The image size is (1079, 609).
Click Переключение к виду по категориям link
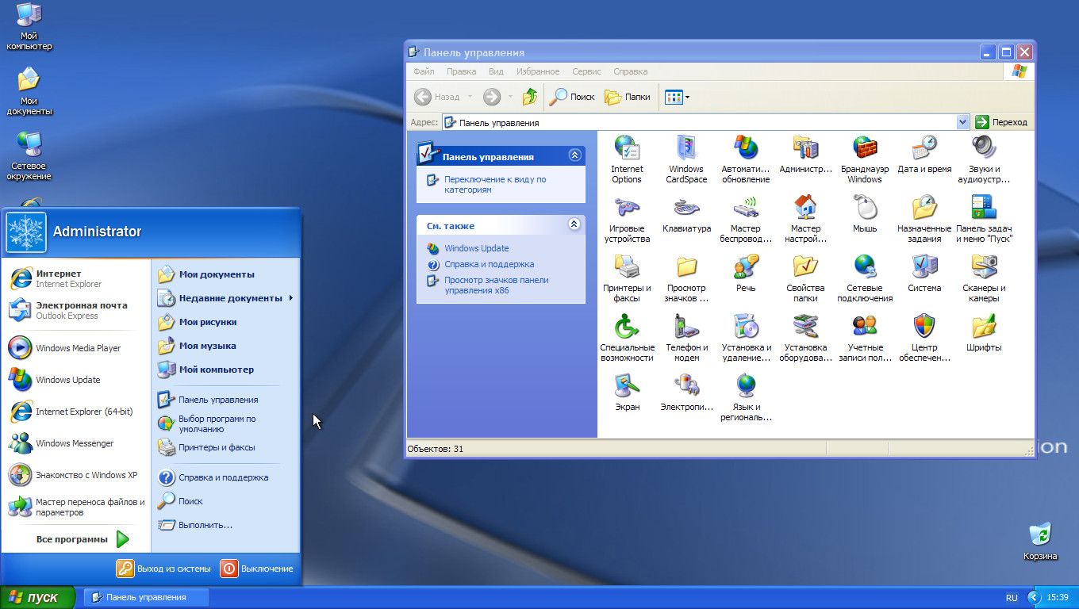click(x=494, y=185)
